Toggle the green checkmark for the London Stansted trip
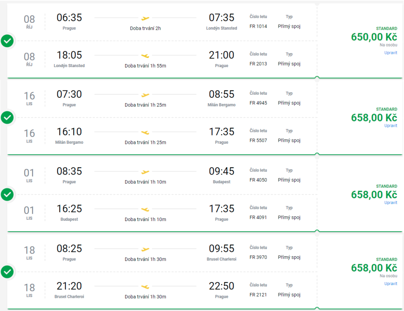 [x=7, y=41]
